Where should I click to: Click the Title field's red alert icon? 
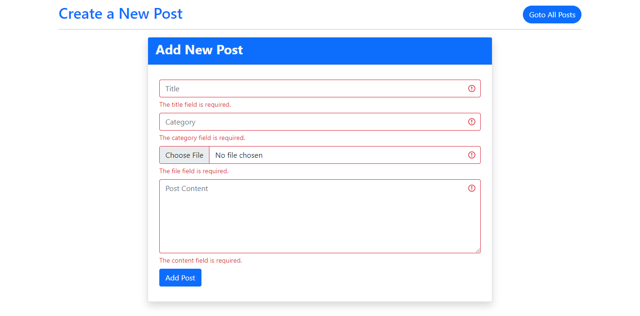click(472, 88)
